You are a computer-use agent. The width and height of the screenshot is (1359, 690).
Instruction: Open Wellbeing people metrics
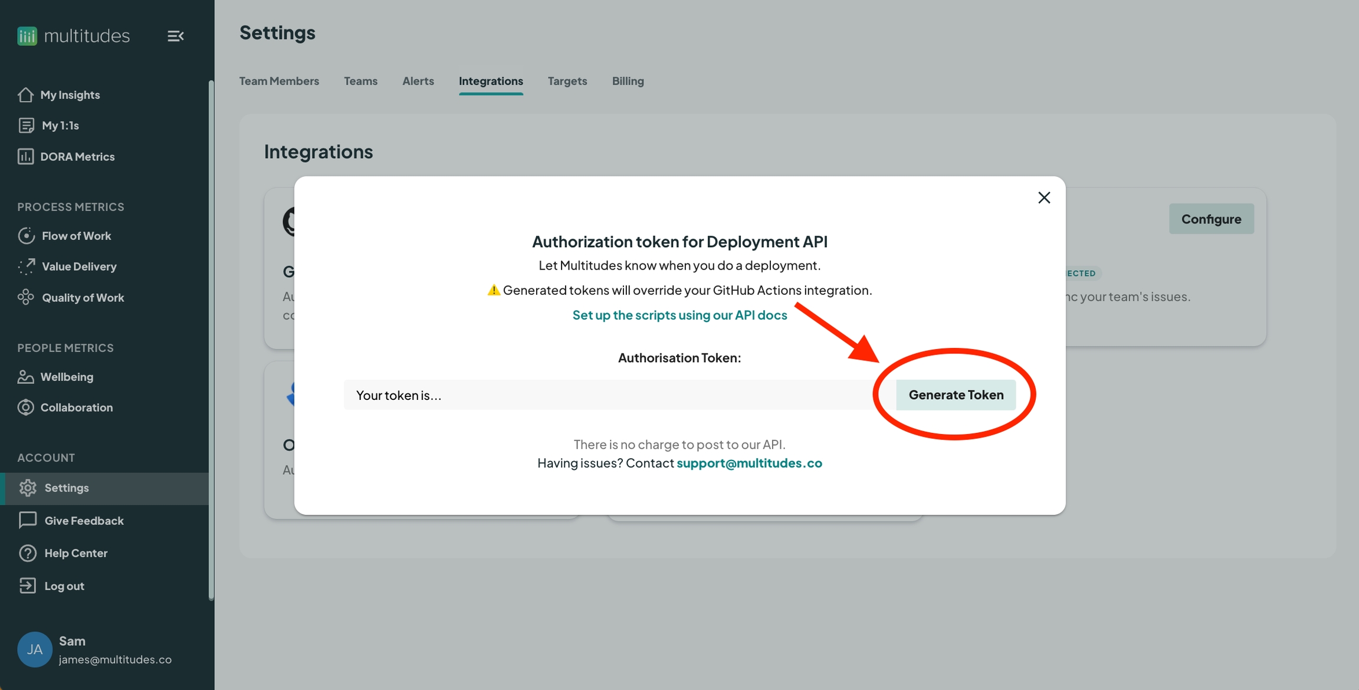tap(66, 377)
